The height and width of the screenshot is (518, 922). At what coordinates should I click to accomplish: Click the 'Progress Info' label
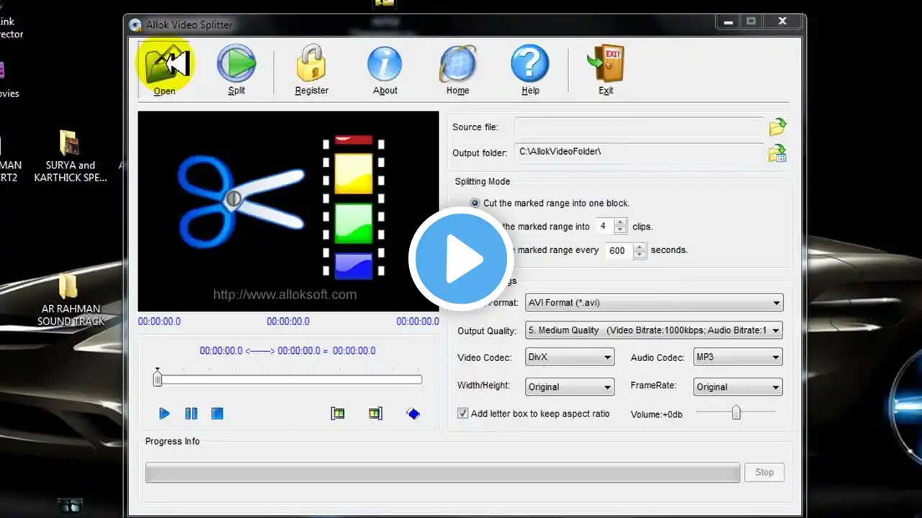click(172, 441)
